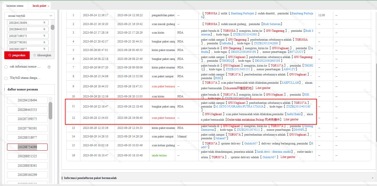Screen dimensions: 377x186
Task: Click Sarah dewi - diterima sendiri link
Action: (274, 152)
